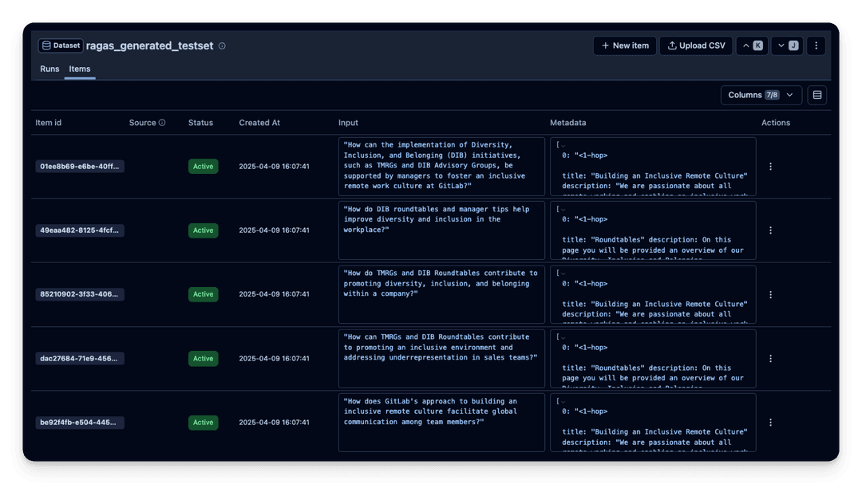Screen dimensions: 862x484
Task: Click Active status badge in row 01ee8b69
Action: pos(203,167)
